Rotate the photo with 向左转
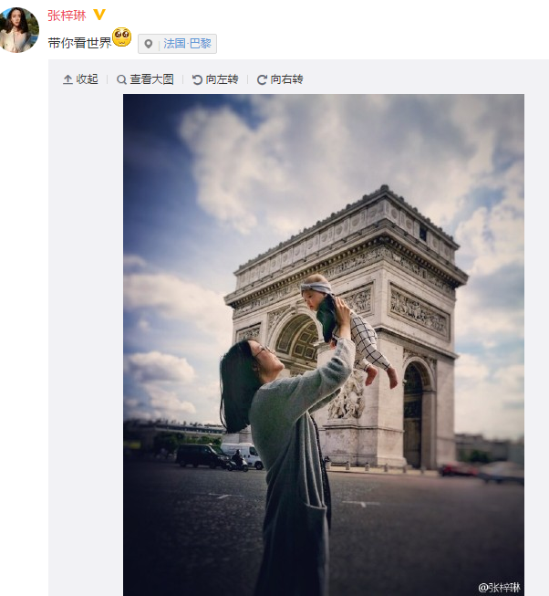 point(223,79)
